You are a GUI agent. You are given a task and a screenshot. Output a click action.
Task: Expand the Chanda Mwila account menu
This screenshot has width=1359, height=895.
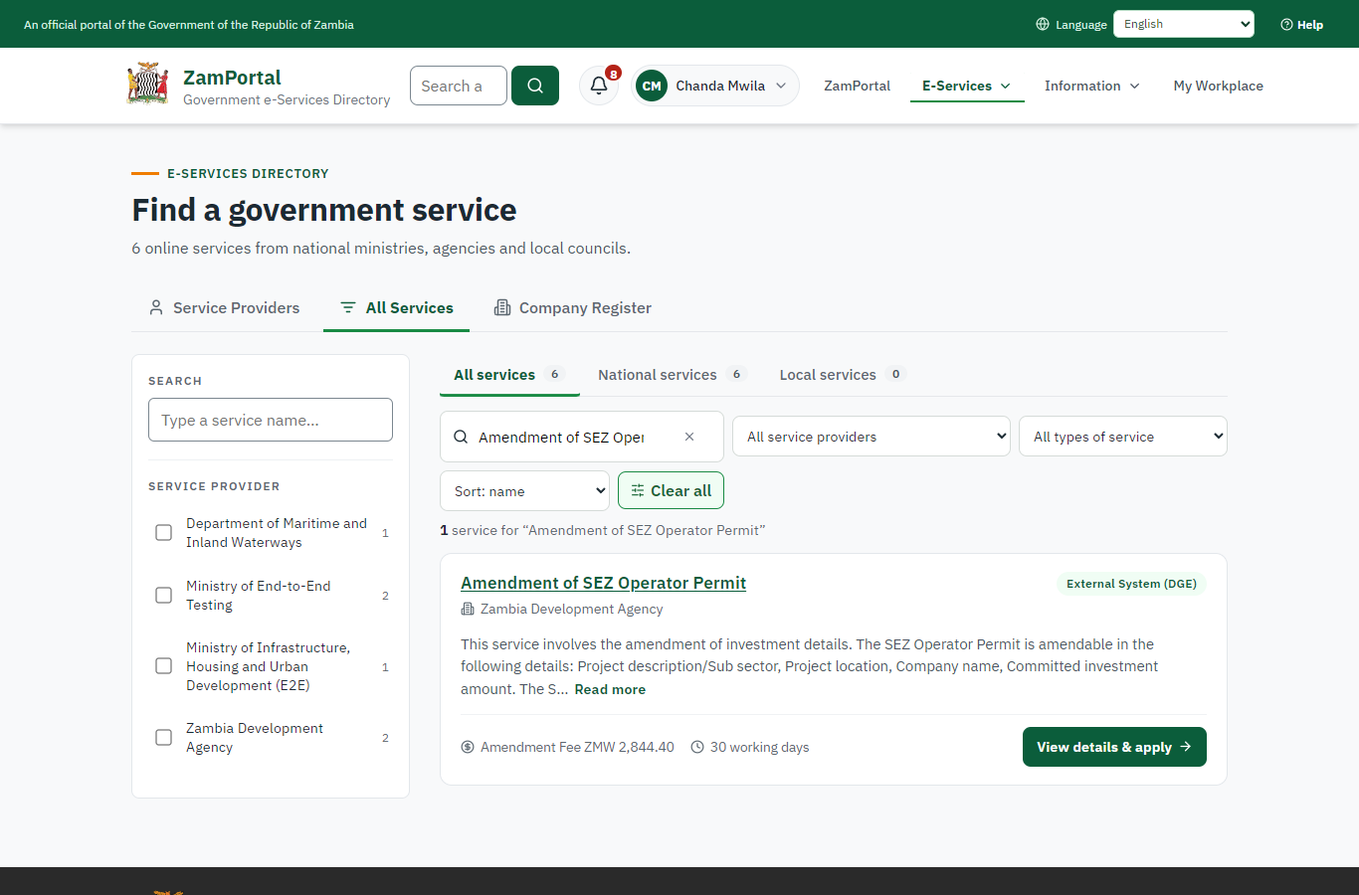[716, 86]
